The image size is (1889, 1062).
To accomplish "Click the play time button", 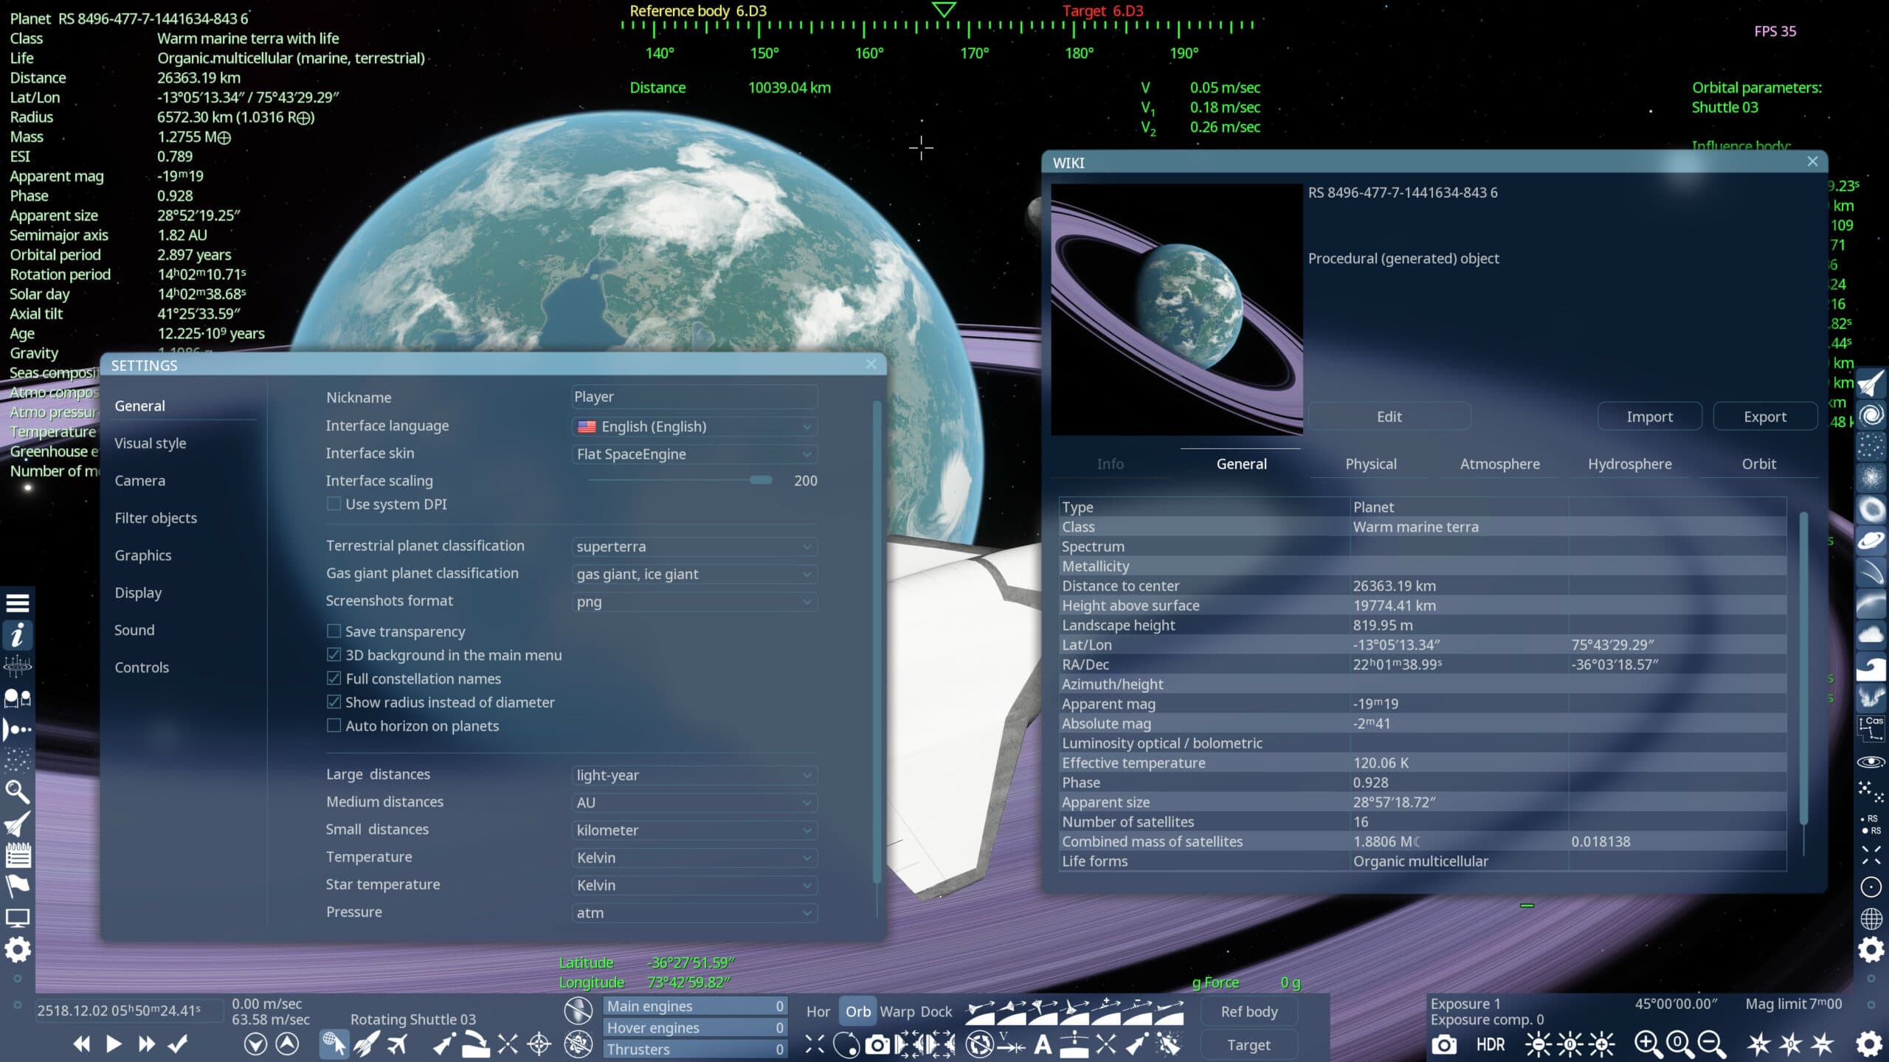I will click(x=114, y=1044).
